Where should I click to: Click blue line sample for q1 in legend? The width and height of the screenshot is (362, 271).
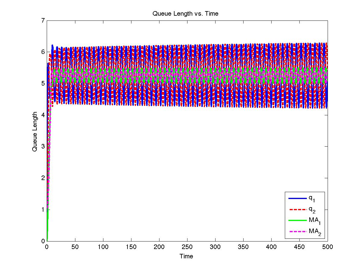click(x=297, y=198)
